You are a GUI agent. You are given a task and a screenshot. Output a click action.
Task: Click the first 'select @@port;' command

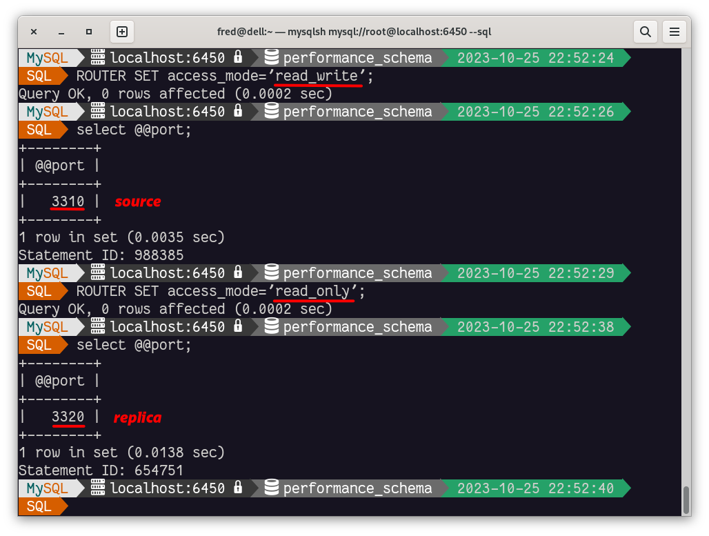[134, 130]
